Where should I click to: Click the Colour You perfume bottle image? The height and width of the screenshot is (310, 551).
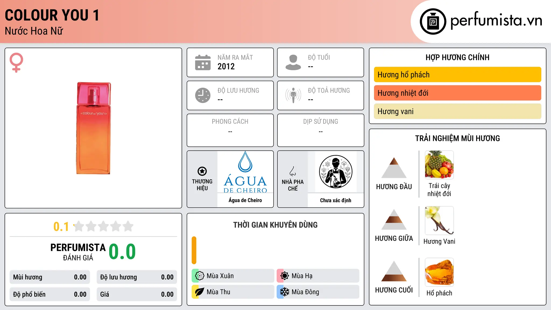coord(93,128)
